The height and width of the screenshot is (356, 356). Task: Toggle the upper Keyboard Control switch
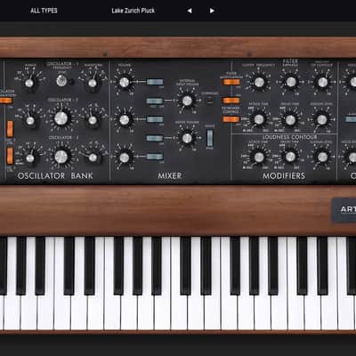tap(231, 101)
